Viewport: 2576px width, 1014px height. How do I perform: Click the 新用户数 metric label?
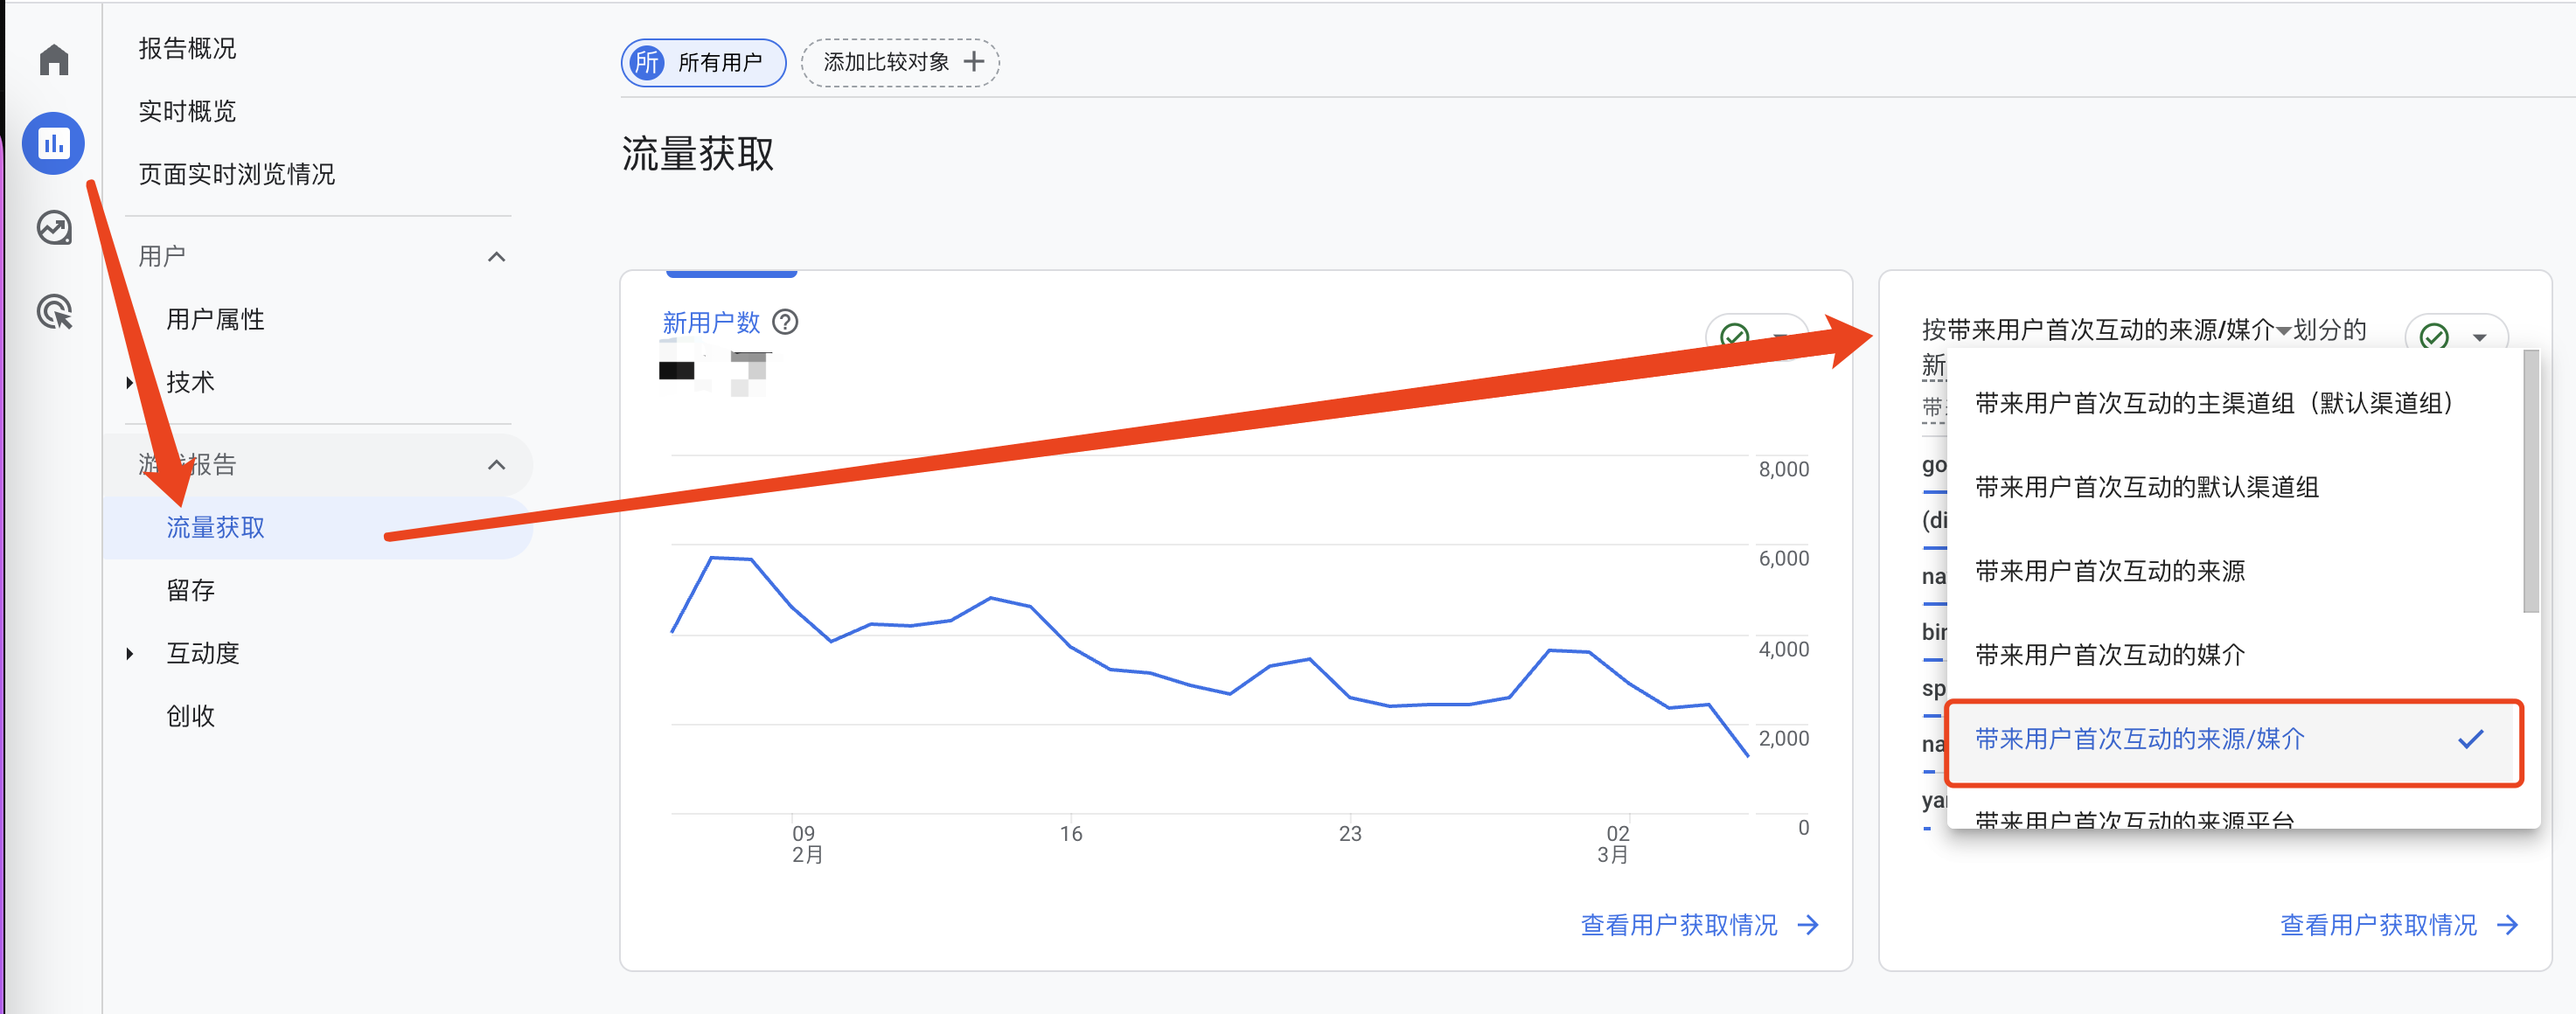(x=711, y=322)
